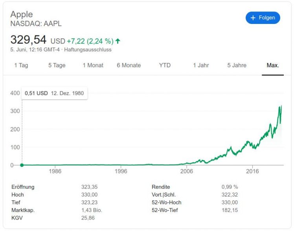
Task: Open the Haftungsausschluss disclaimer link
Action: [88, 50]
